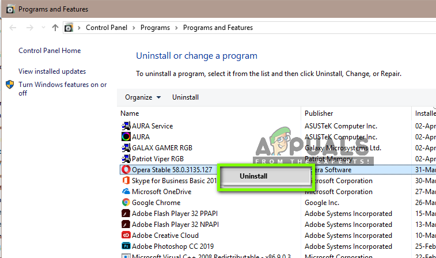Select GALAX GAMER RGB in the list
The image size is (436, 258).
(x=162, y=147)
